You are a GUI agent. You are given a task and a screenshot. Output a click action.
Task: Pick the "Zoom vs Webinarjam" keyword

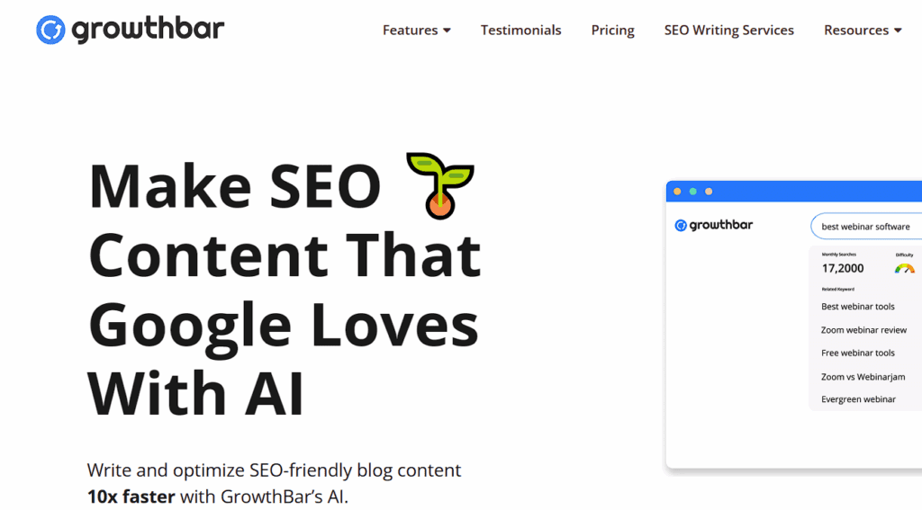tap(863, 377)
